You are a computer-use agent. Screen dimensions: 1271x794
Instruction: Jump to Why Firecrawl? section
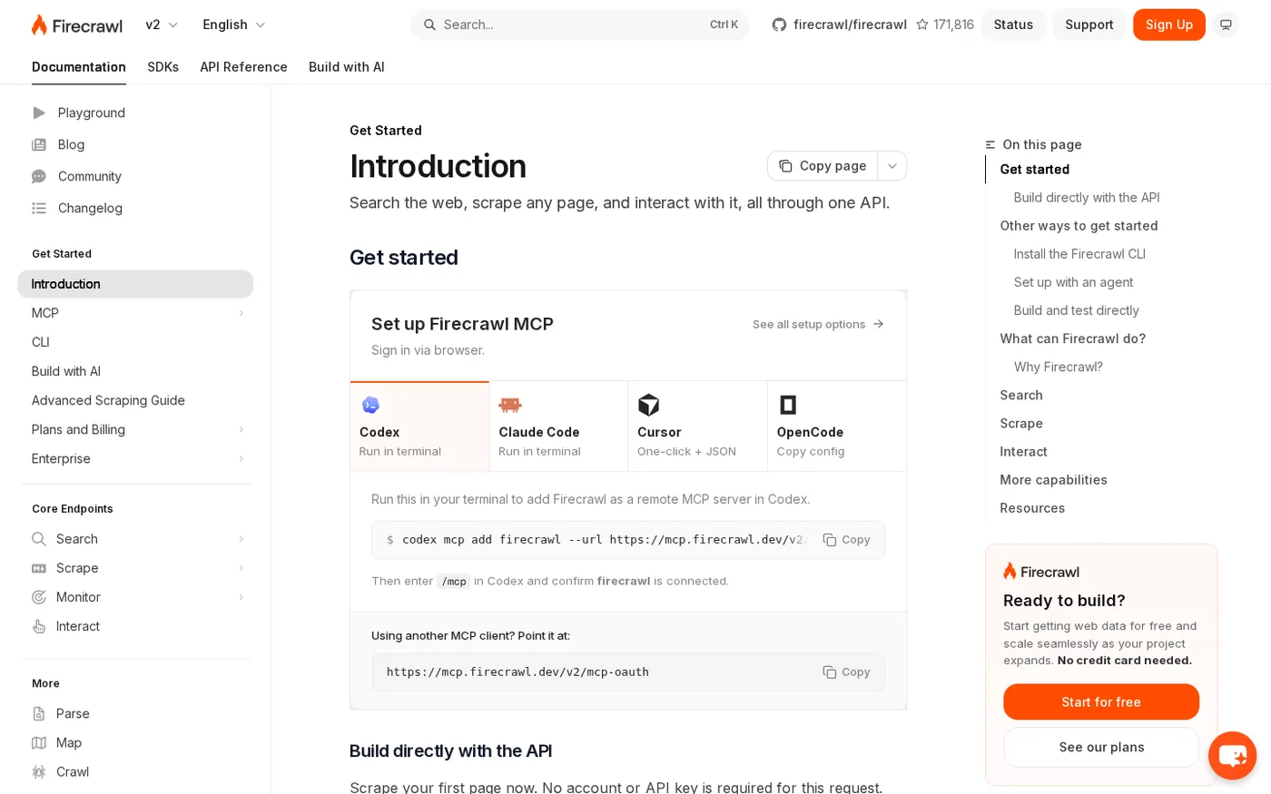click(1058, 367)
